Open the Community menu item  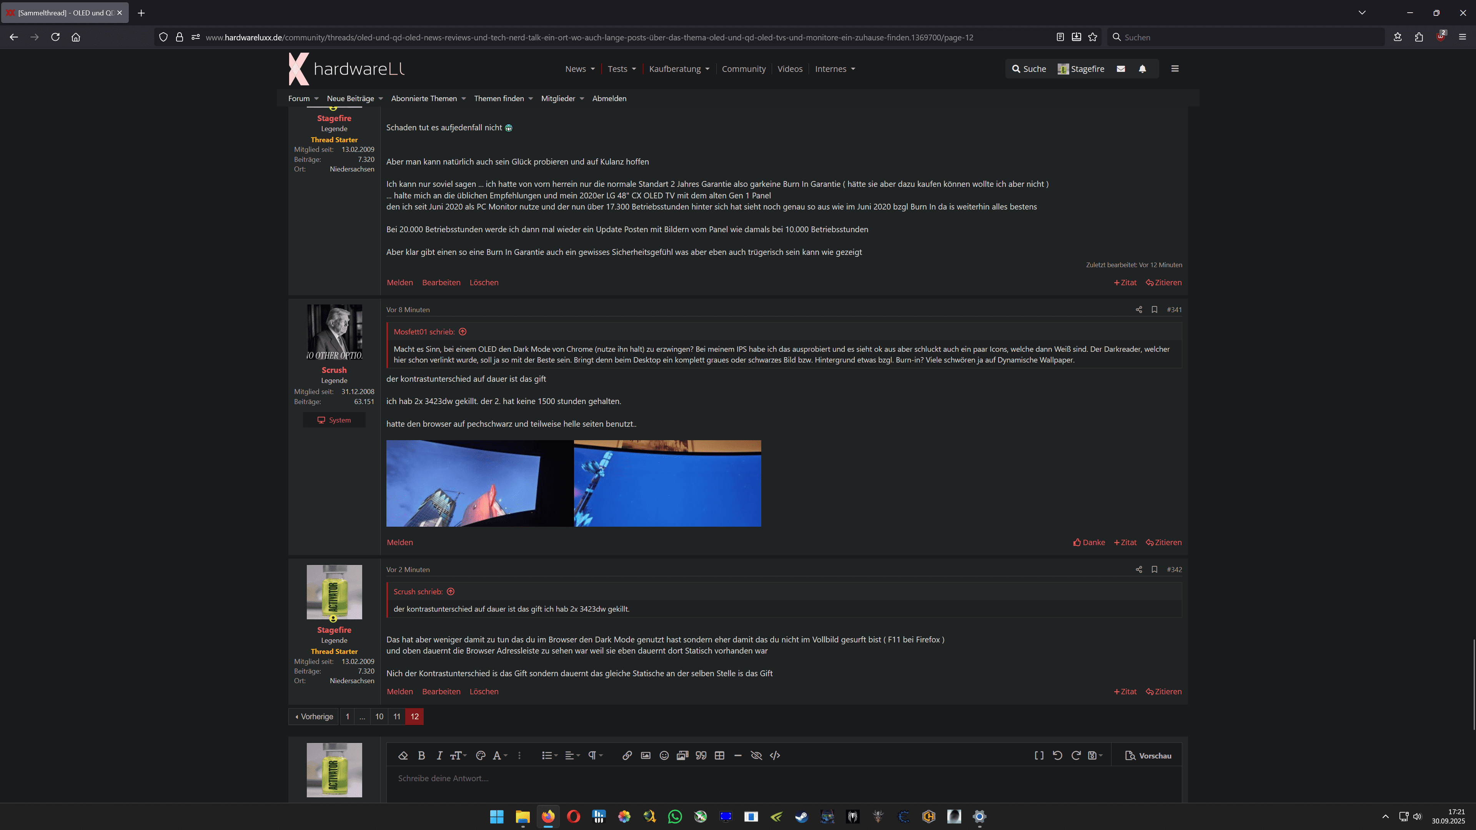pos(743,69)
